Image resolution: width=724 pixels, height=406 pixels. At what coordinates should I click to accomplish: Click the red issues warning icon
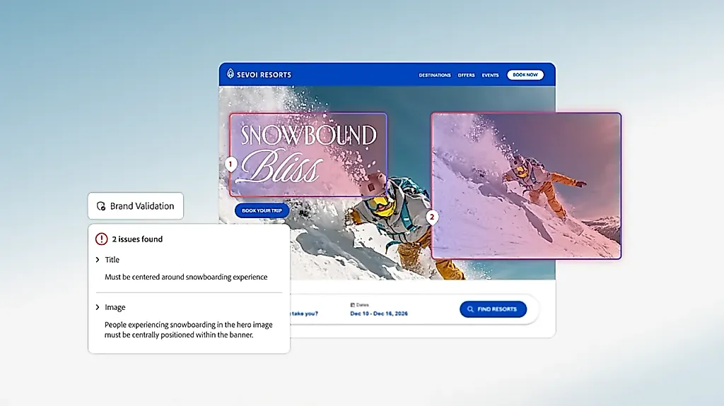coord(102,239)
